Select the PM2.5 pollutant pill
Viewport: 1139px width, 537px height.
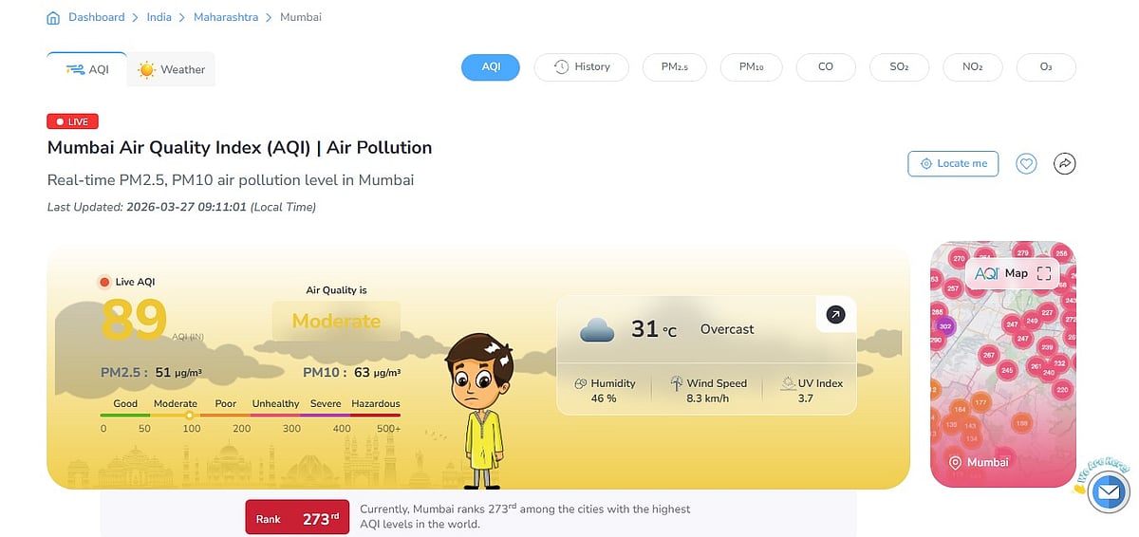tap(675, 67)
